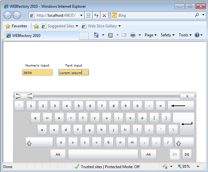Click the Web Slice Gallery link
The image size is (208, 172).
[x=102, y=26]
